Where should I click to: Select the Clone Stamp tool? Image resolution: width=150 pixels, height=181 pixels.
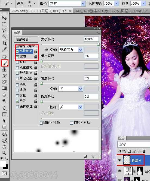[4, 70]
